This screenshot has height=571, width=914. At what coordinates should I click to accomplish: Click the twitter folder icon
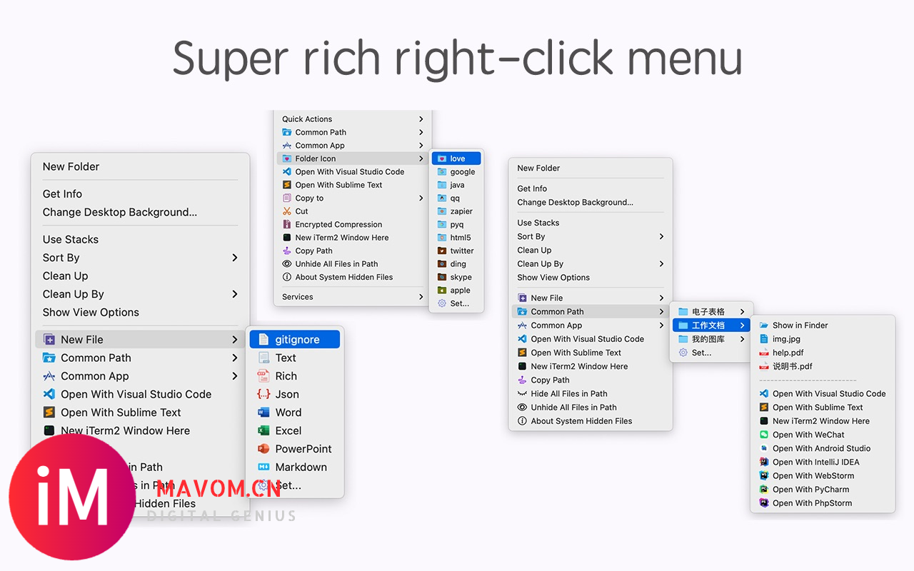[x=442, y=251]
